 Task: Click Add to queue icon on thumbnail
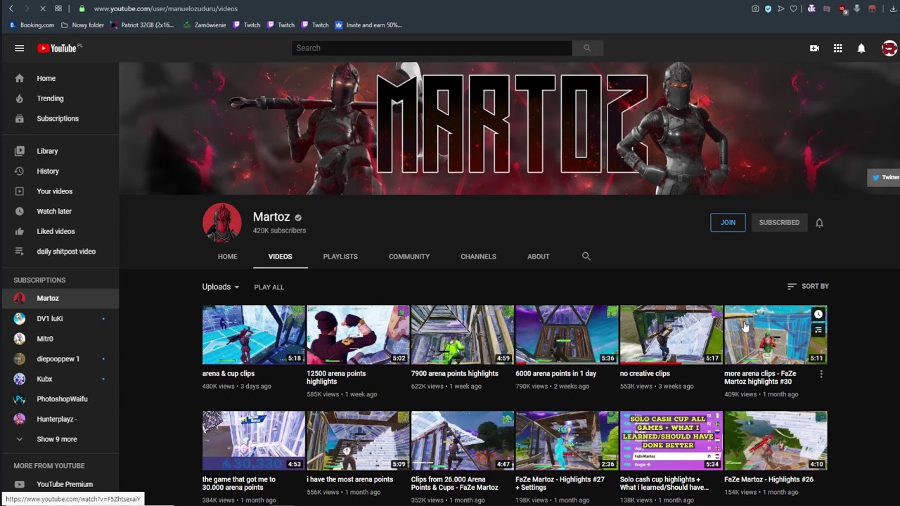818,330
